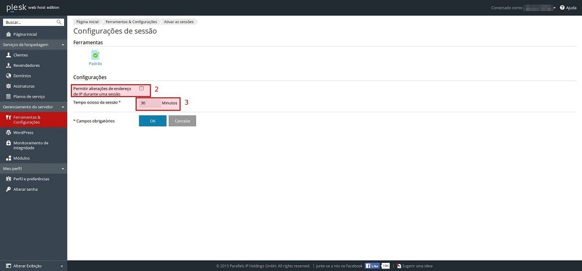The height and width of the screenshot is (271, 582).
Task: Click the Padrão default tool icon
Action: point(95,55)
